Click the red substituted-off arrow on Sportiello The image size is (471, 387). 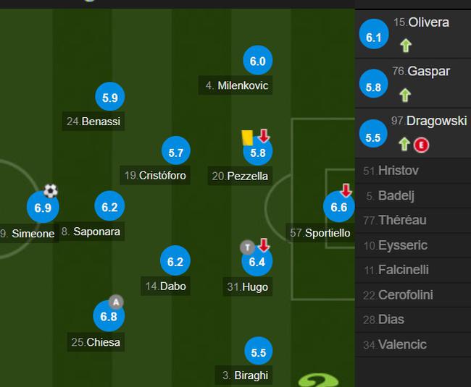[x=346, y=190]
